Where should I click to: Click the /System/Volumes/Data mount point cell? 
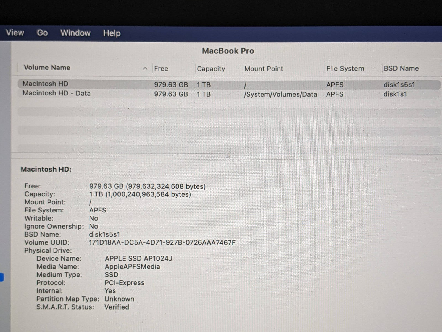tap(280, 94)
